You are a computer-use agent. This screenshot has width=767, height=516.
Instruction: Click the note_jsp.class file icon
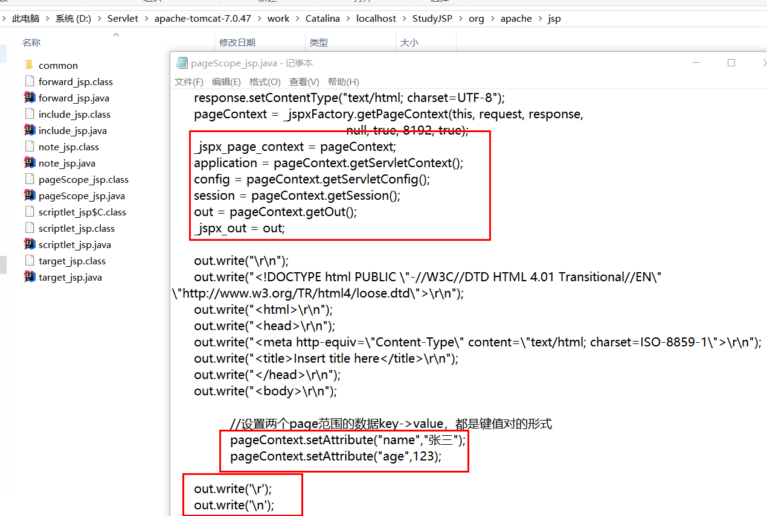click(x=29, y=147)
